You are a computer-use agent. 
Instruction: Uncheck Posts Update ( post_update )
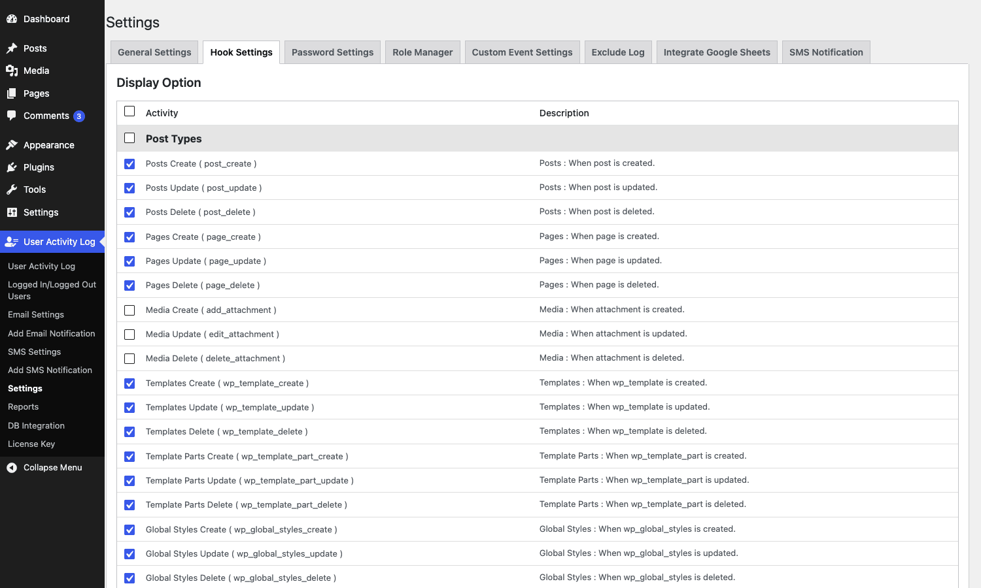click(129, 188)
